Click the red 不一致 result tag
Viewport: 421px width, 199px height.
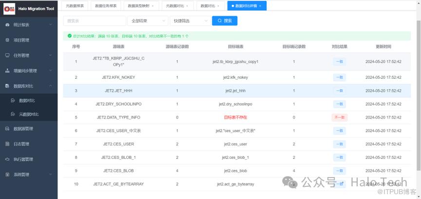[x=339, y=117]
